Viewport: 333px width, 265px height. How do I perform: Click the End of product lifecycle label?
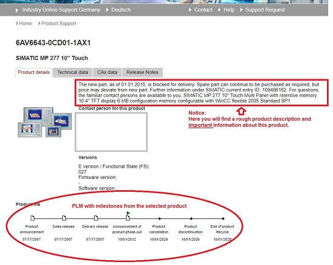[222, 229]
